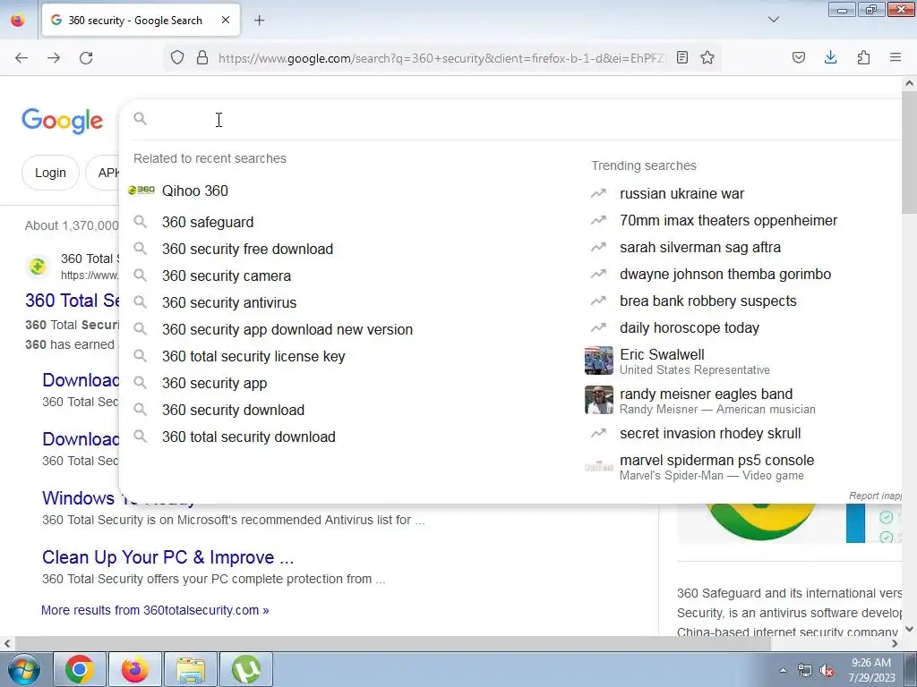This screenshot has height=687, width=917.
Task: Click the Login filter chip
Action: 50,173
